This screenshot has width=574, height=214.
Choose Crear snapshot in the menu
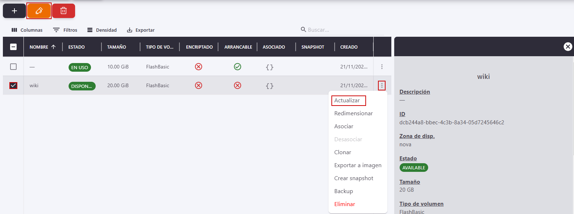(x=354, y=178)
